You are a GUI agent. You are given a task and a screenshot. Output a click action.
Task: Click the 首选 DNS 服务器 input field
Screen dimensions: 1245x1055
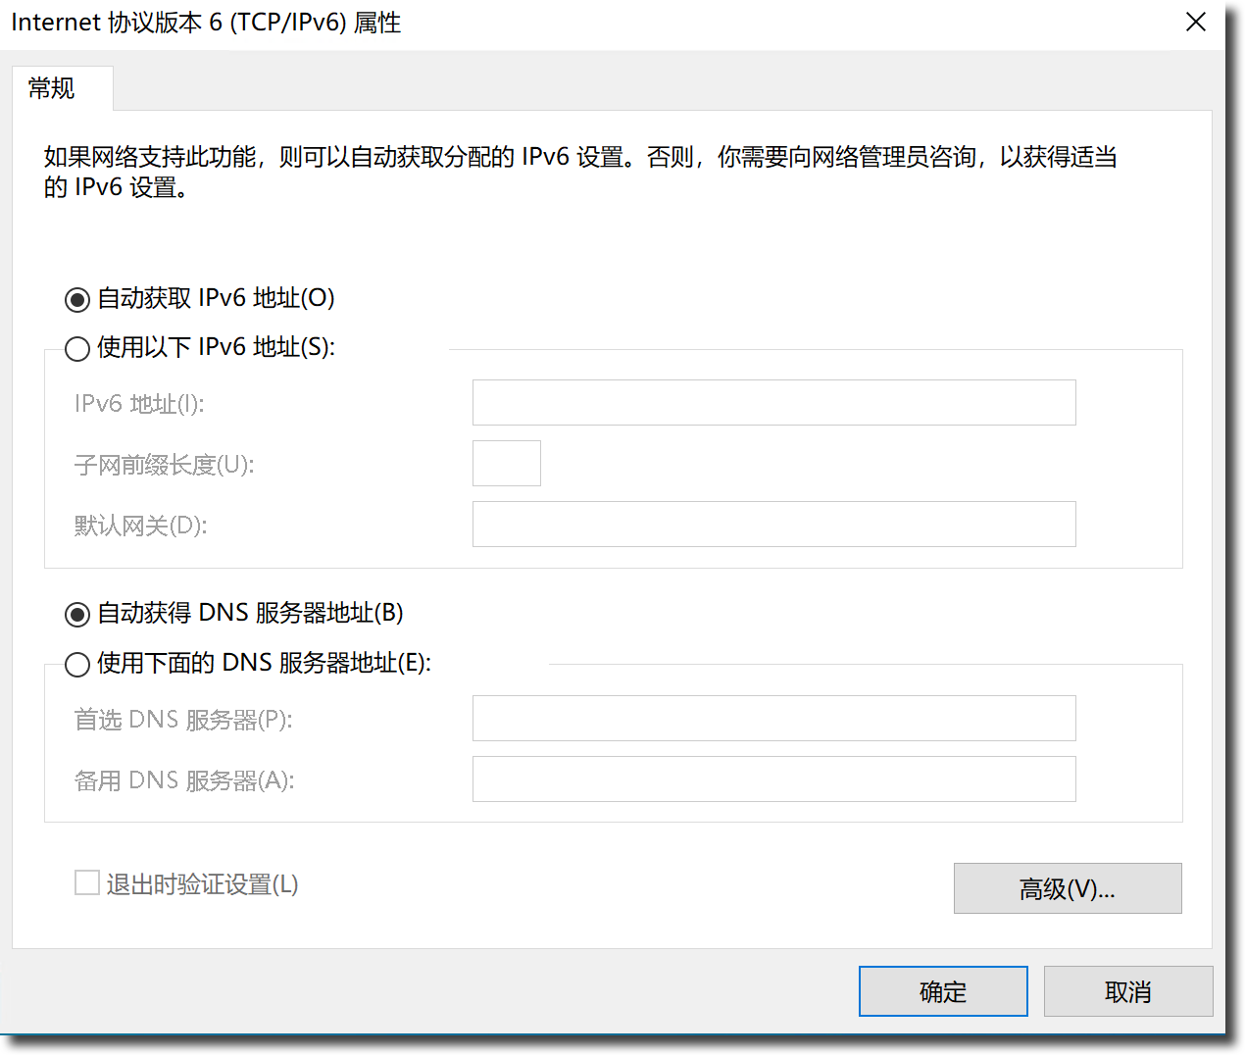[x=773, y=719]
